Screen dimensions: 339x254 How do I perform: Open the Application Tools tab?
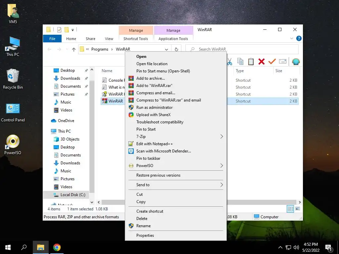point(173,39)
